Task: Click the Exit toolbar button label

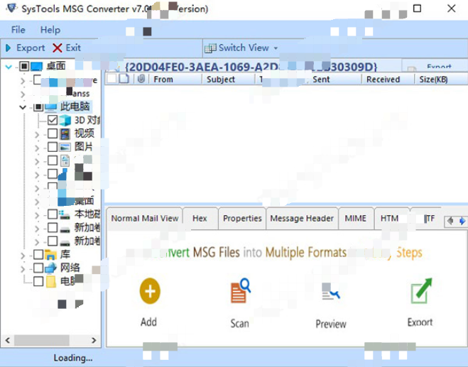Action: [x=73, y=48]
